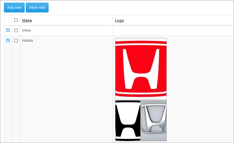Open the edit icon for Volvo

pyautogui.click(x=8, y=30)
